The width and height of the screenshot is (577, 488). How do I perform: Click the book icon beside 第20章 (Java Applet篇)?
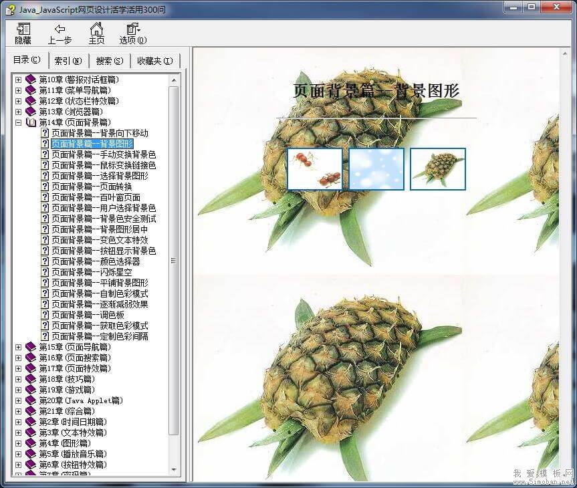click(x=31, y=400)
